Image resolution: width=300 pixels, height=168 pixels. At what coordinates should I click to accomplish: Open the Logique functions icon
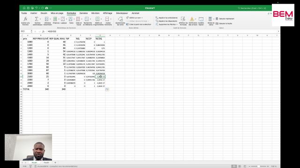(x=63, y=19)
